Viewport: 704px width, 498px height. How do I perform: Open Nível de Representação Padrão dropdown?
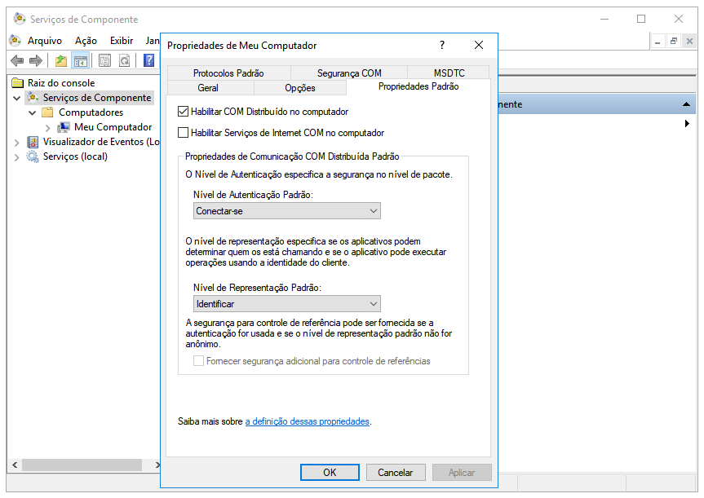click(287, 304)
